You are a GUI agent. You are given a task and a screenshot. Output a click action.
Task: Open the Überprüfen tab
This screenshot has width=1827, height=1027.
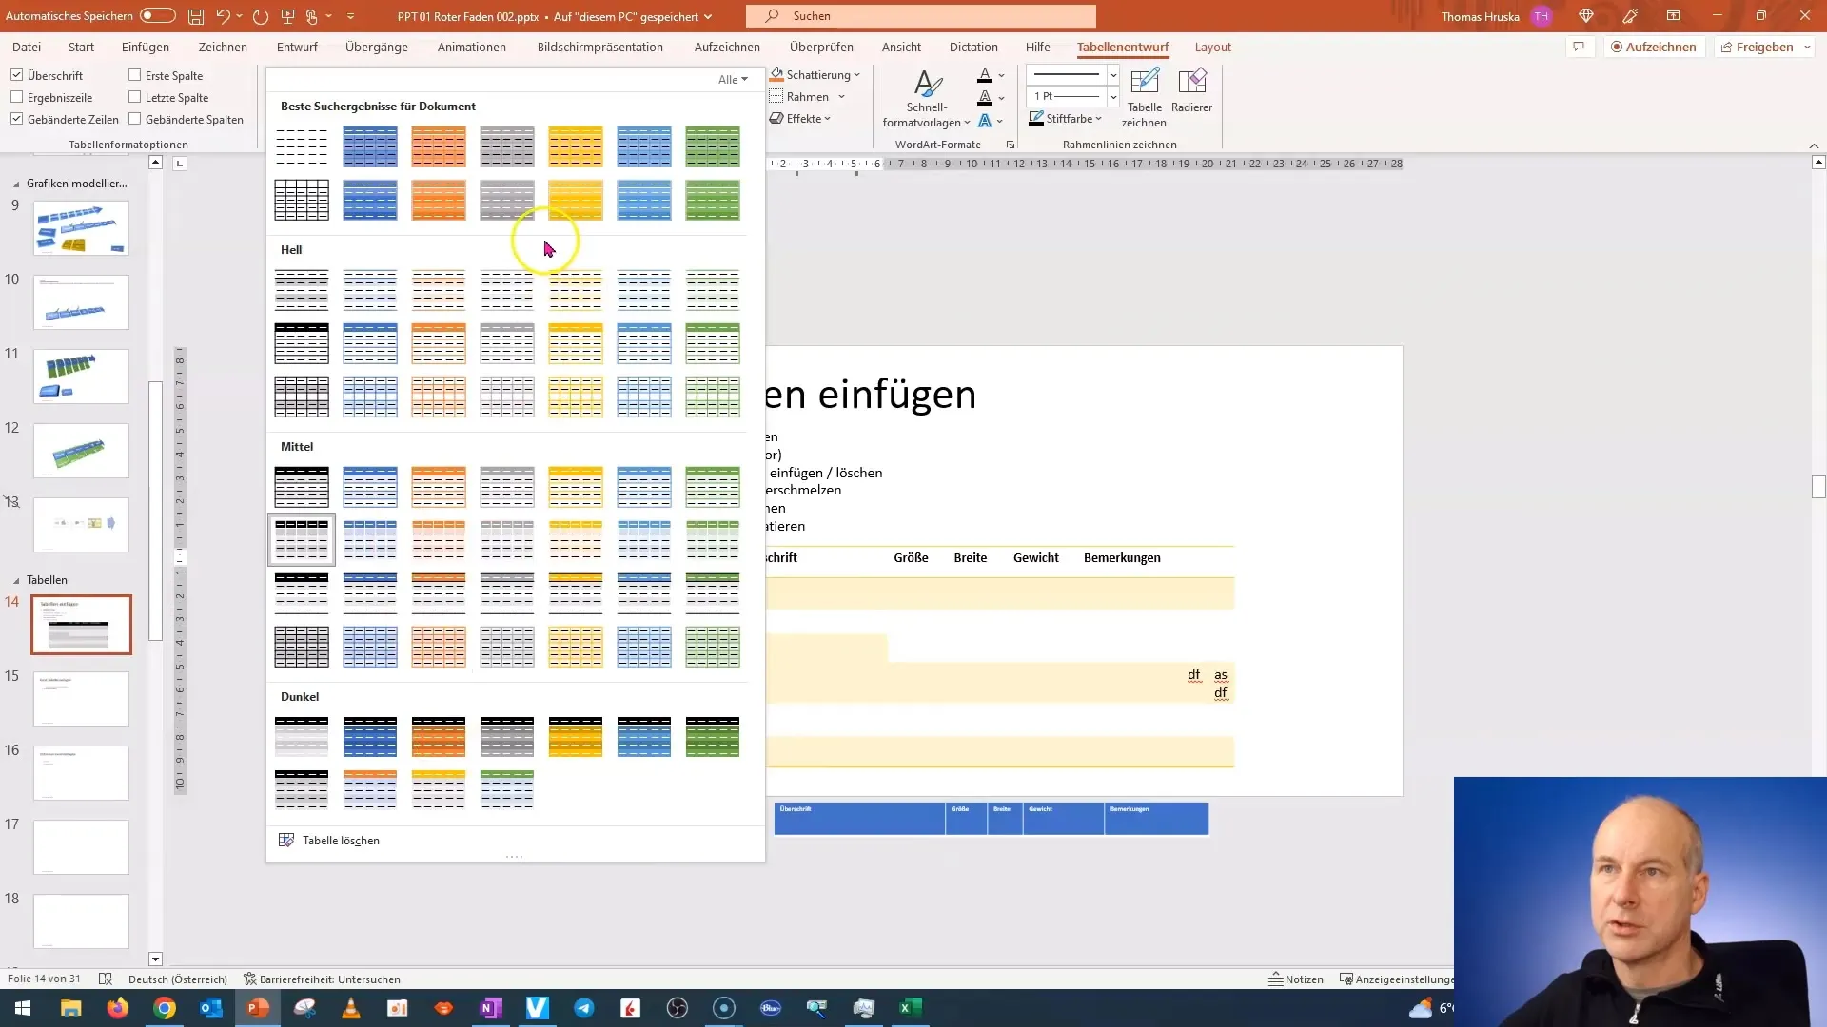pos(821,47)
